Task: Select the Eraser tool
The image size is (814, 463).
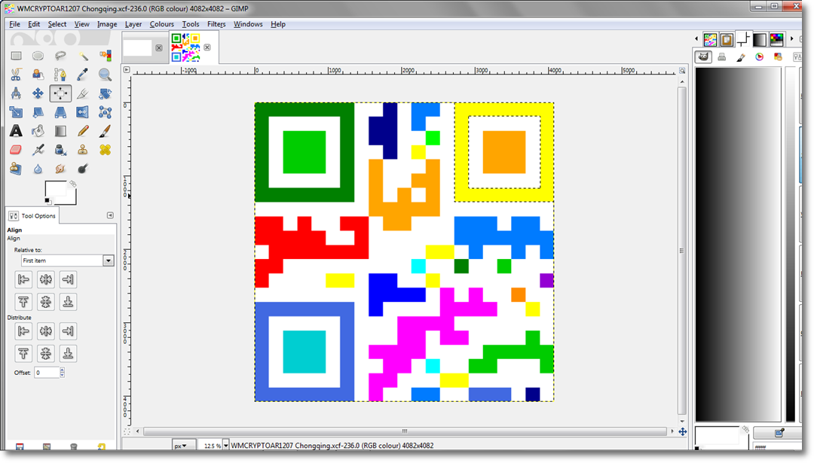Action: (x=16, y=150)
